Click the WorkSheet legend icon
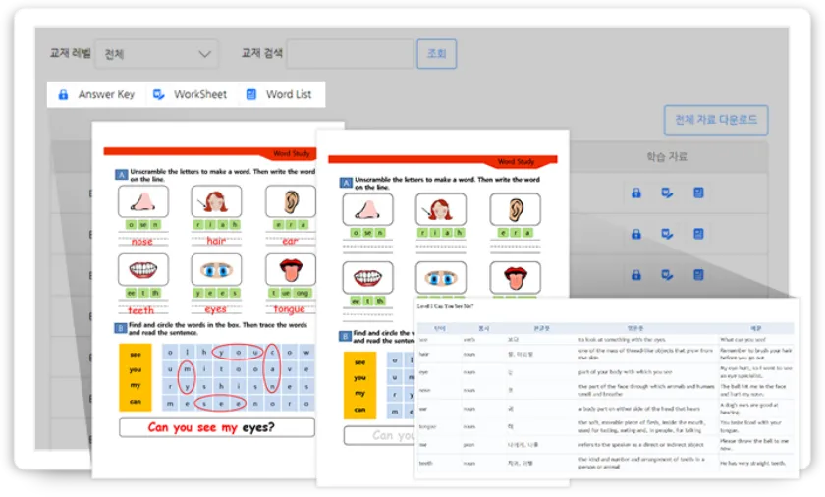This screenshot has width=825, height=497. [x=159, y=95]
